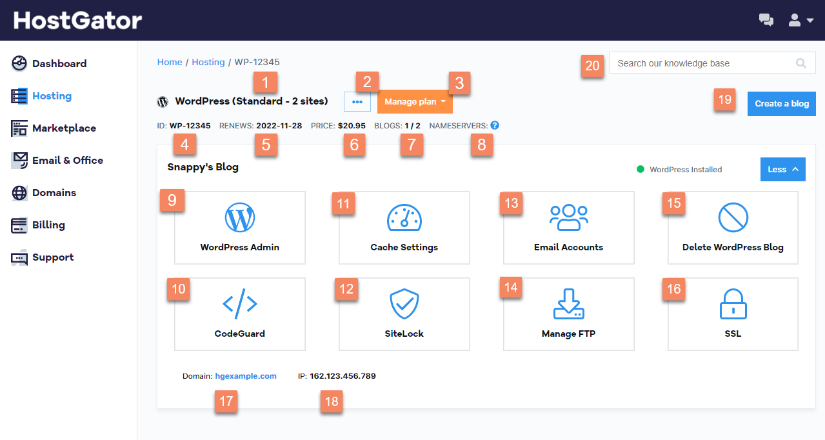
Task: Select Hosting in the sidebar
Action: pyautogui.click(x=52, y=95)
